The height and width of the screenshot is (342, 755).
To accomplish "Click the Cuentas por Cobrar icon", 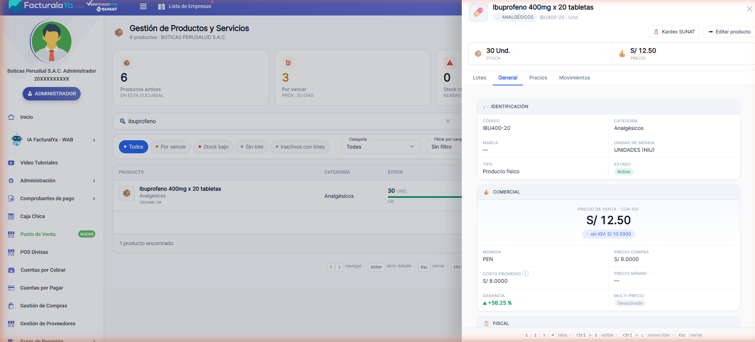I will point(11,270).
